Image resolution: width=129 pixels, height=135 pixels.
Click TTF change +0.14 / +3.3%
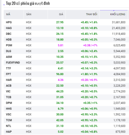coord(89,69)
